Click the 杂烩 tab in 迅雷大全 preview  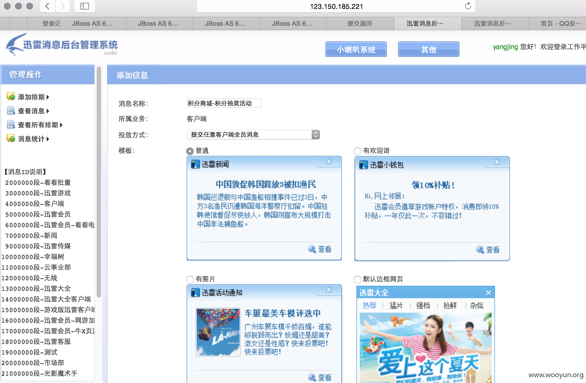coord(477,305)
